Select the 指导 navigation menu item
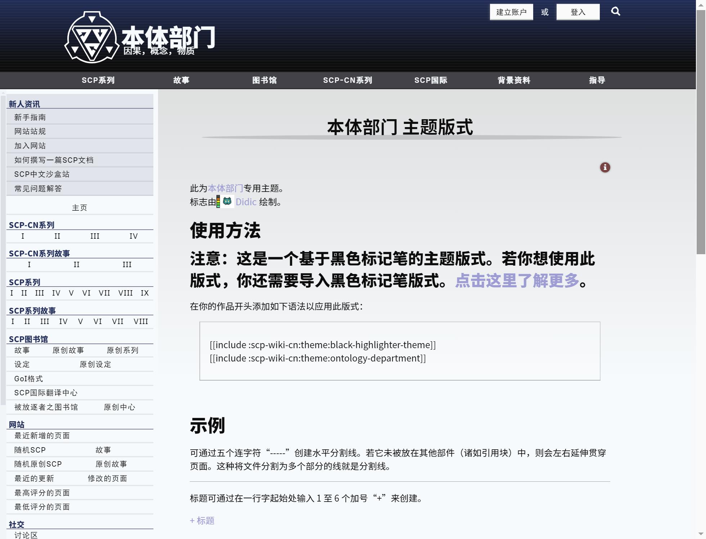Image resolution: width=706 pixels, height=539 pixels. tap(597, 80)
